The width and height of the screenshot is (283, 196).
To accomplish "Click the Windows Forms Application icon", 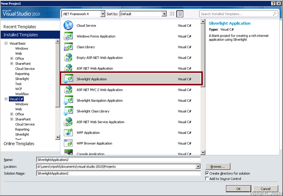I will 68,36.
